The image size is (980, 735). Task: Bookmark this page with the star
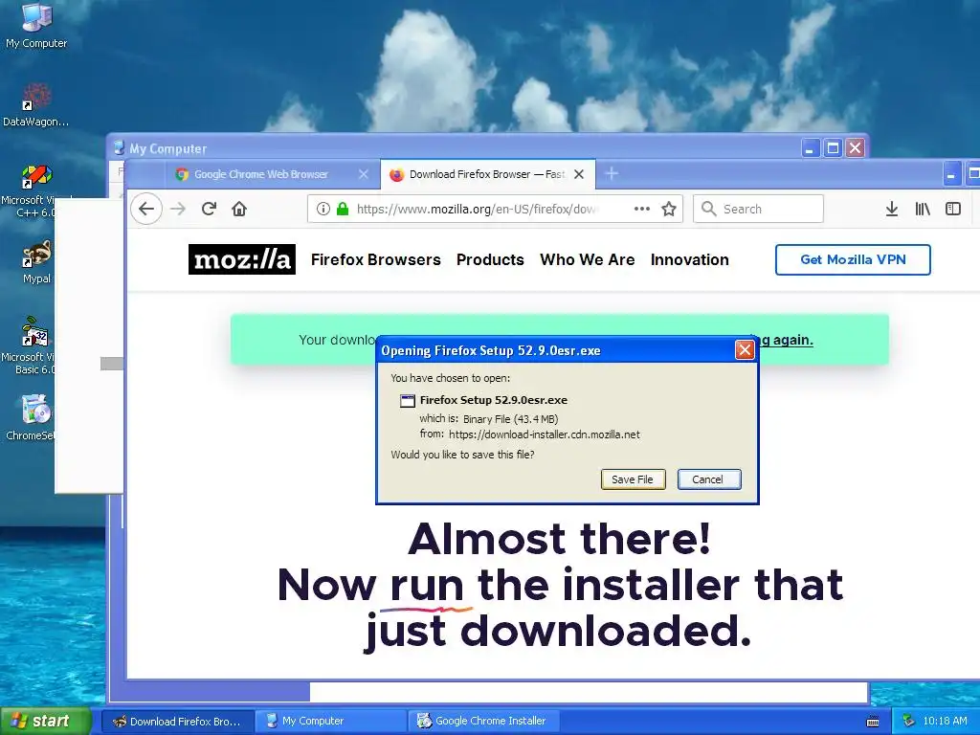coord(669,209)
